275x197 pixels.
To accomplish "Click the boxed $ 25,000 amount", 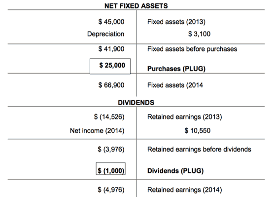I will click(x=110, y=66).
